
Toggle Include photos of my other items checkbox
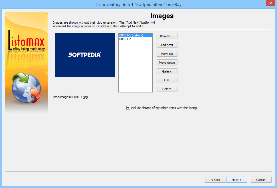click(x=128, y=108)
